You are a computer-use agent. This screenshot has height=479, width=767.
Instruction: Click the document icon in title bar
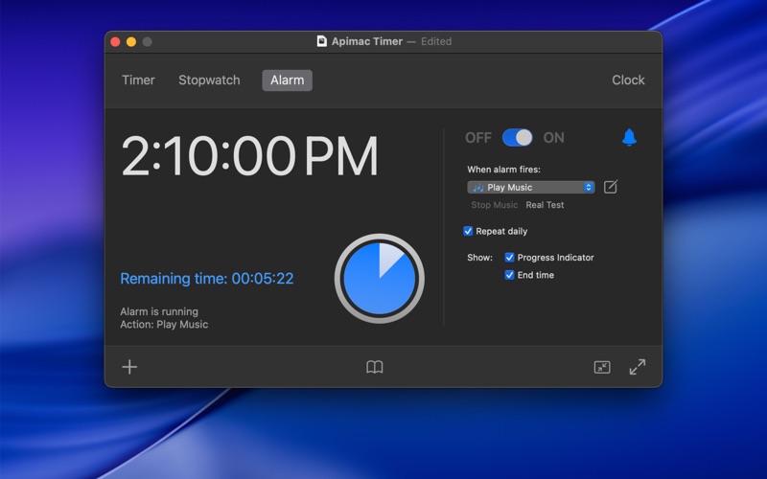click(x=322, y=41)
